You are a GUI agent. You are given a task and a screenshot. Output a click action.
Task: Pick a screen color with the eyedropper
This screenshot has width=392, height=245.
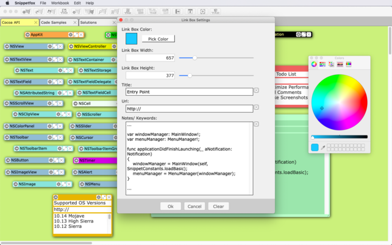(x=323, y=147)
